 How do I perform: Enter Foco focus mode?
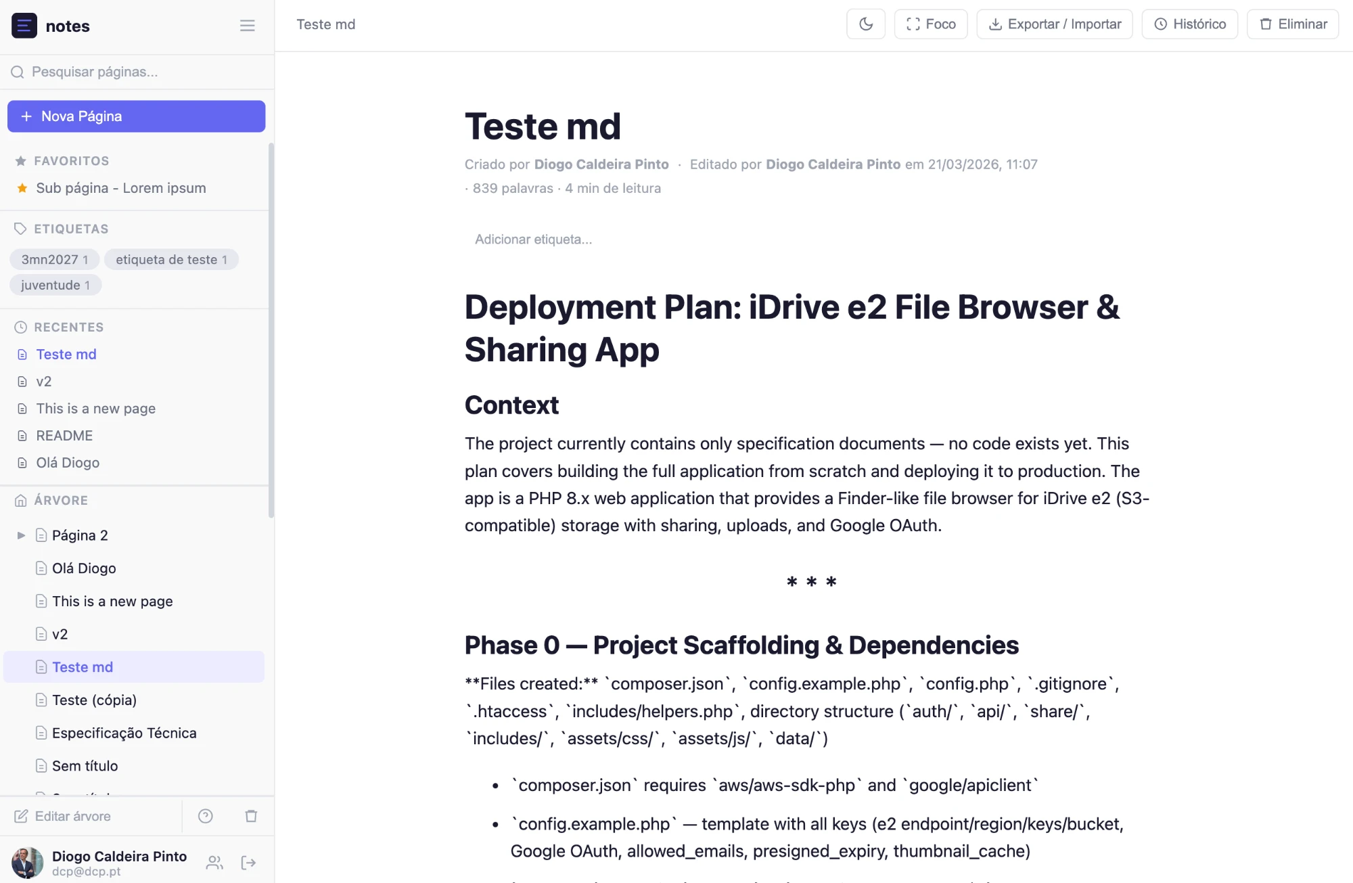click(x=930, y=24)
